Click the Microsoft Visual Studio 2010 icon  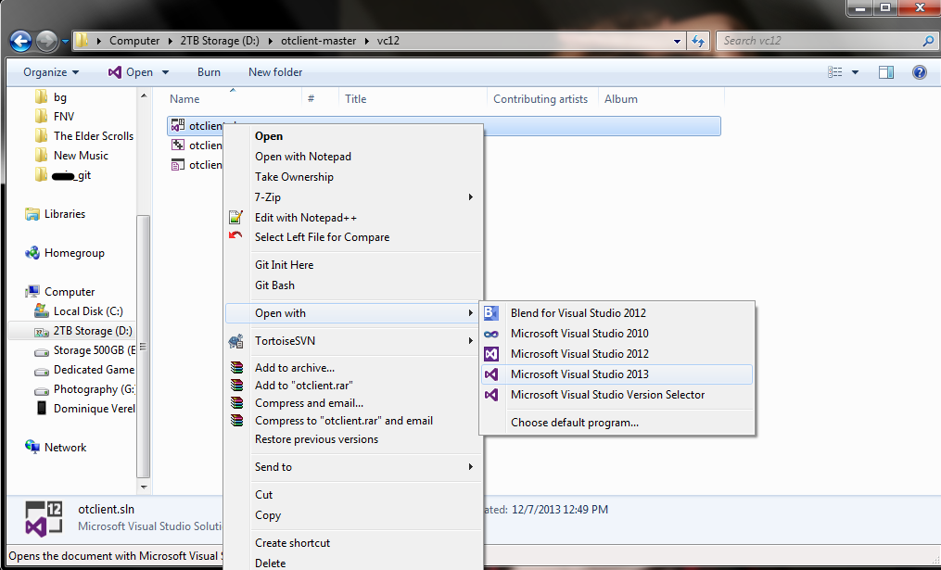[491, 334]
